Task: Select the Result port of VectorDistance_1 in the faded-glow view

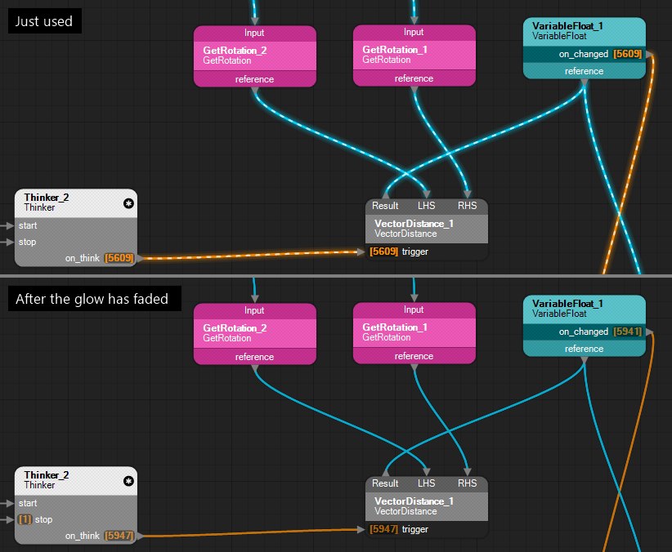Action: pyautogui.click(x=385, y=483)
